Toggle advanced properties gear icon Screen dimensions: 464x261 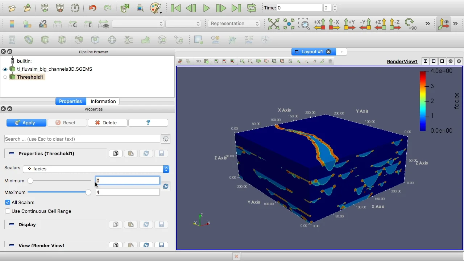166,139
